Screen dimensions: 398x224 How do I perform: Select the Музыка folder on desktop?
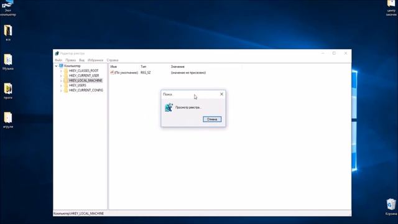[x=8, y=62]
